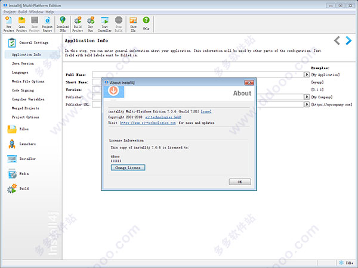Image resolution: width=358 pixels, height=268 pixels.
Task: Open the Files section in sidebar
Action: 18,129
